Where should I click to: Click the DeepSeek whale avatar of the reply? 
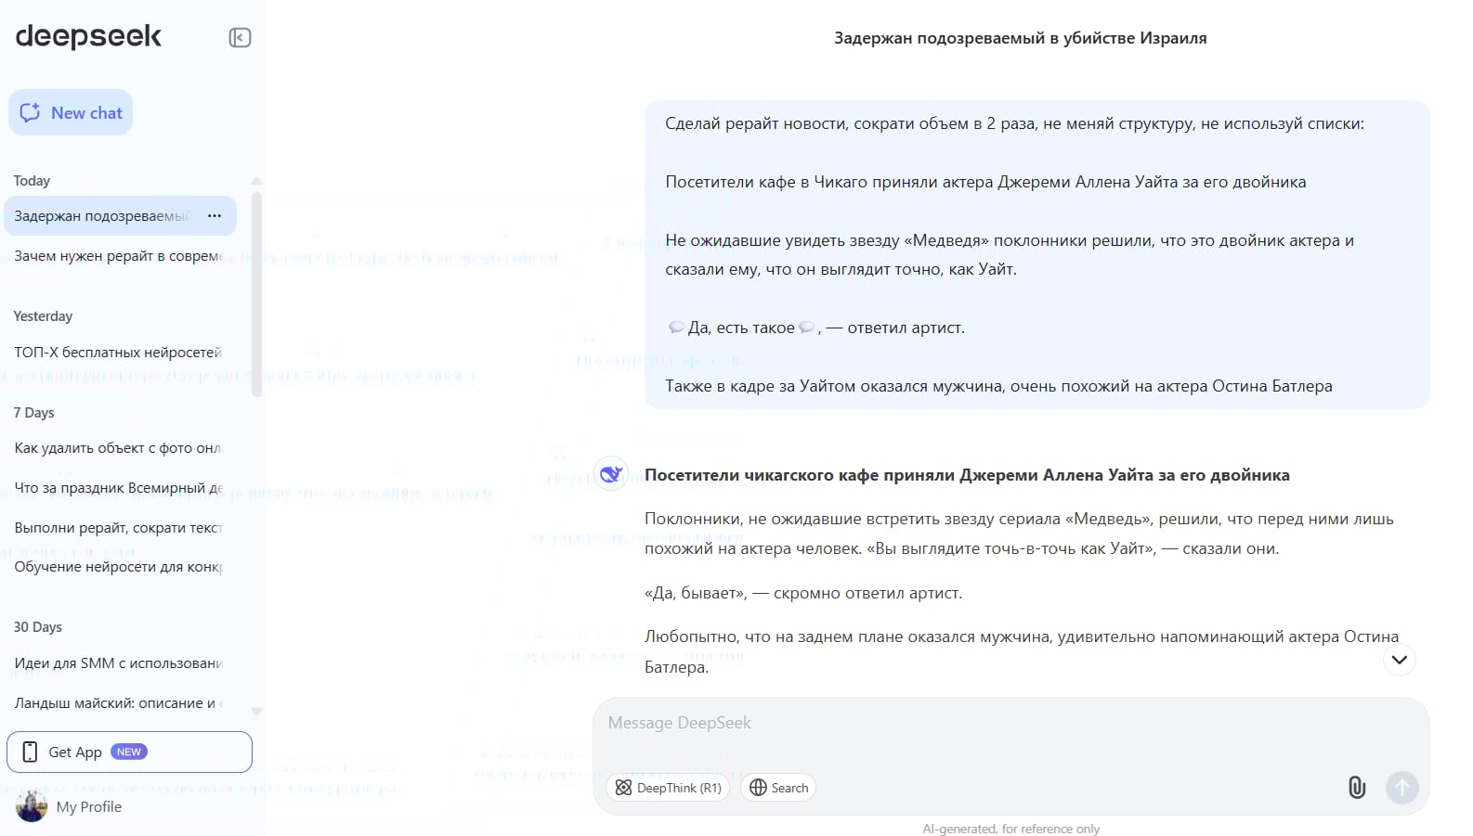click(611, 474)
